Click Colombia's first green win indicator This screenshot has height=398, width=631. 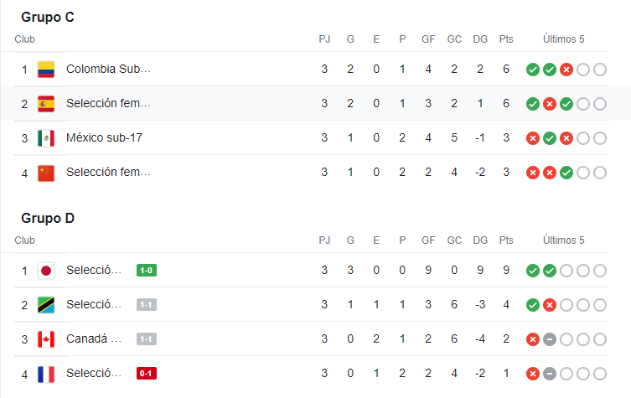click(x=532, y=69)
